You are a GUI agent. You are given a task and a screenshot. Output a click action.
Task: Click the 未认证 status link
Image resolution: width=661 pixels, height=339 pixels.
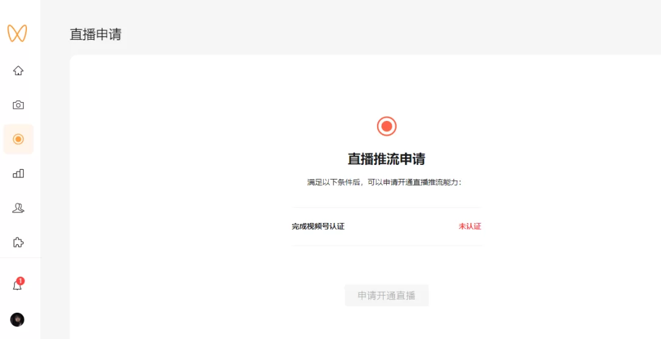469,227
